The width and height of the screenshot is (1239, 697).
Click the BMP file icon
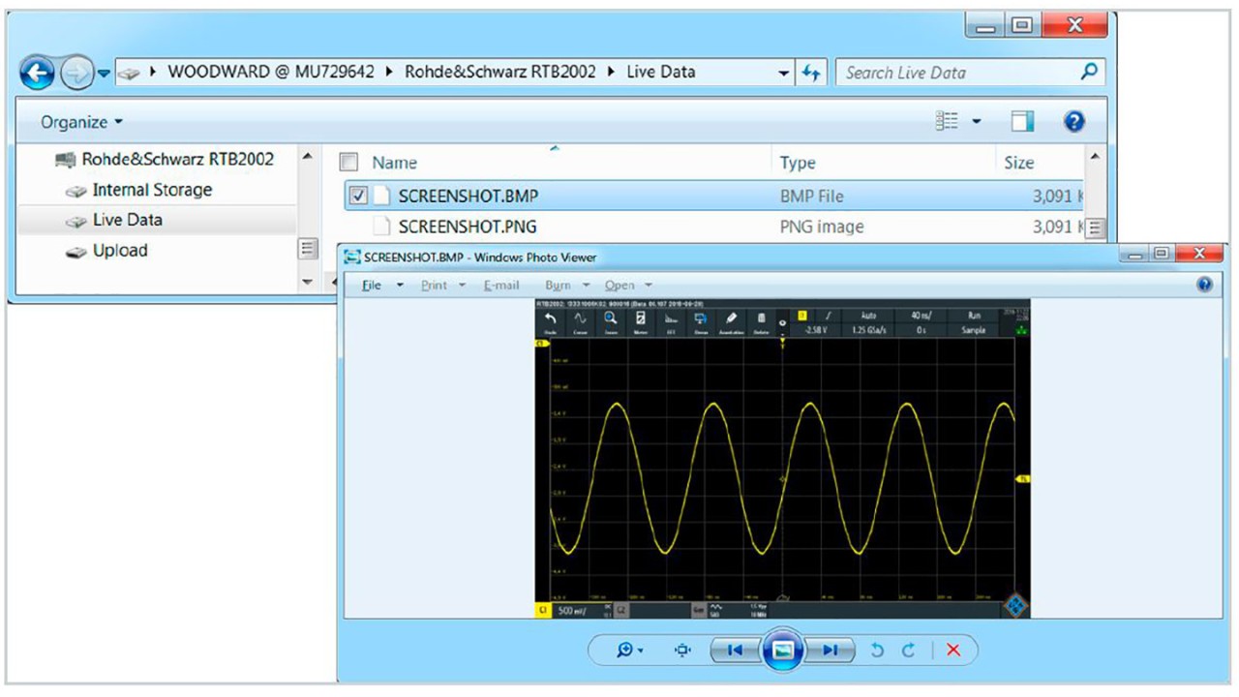(x=382, y=196)
